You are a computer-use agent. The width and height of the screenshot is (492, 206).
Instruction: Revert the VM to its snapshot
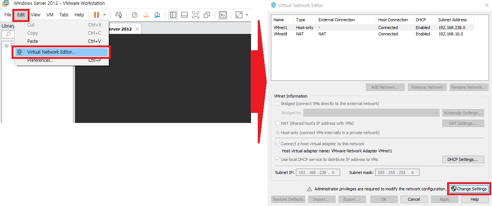[x=146, y=15]
